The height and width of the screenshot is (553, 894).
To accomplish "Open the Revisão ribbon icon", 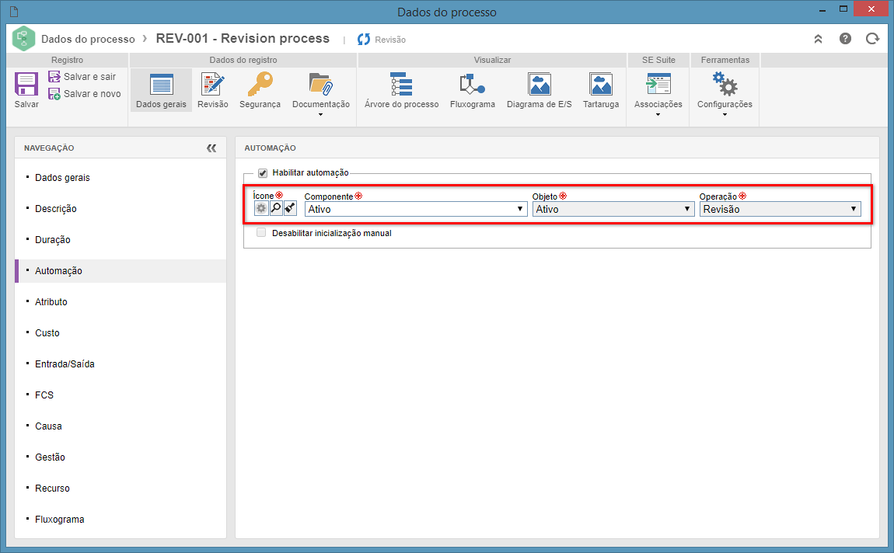I will (213, 85).
